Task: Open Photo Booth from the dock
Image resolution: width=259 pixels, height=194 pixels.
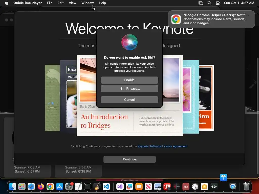Action: (x=167, y=187)
